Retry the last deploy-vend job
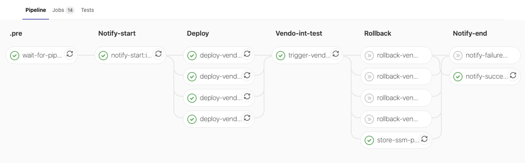Viewport: 525px width, 163px height. pyautogui.click(x=247, y=118)
